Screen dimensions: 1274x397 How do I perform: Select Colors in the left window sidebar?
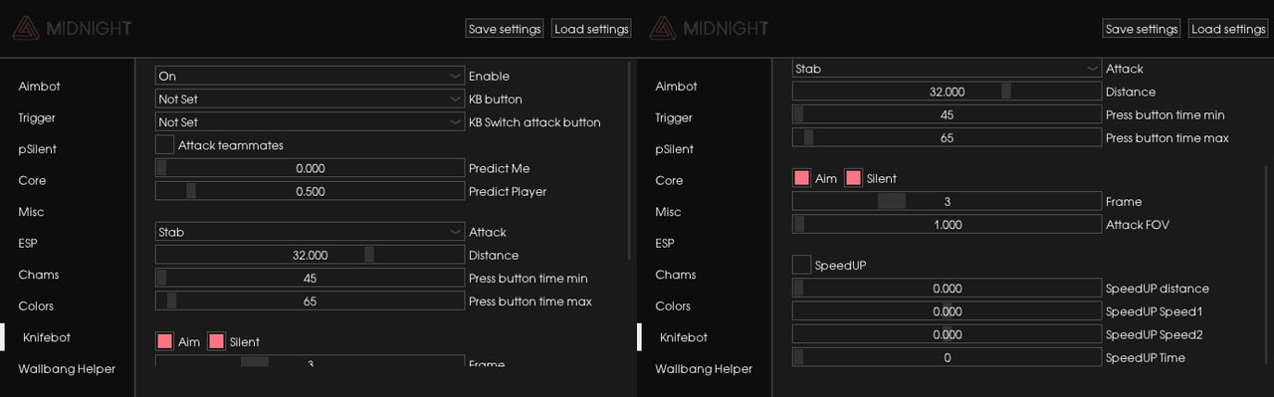click(36, 305)
